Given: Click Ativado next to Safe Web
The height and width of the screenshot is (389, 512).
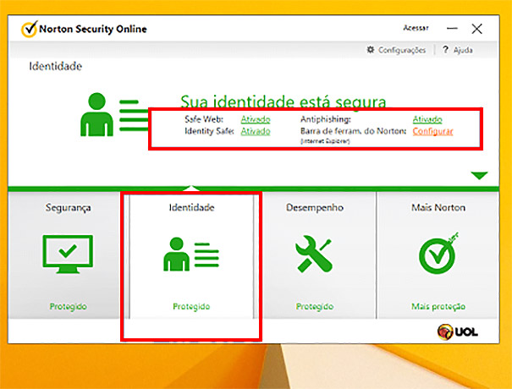Looking at the screenshot, I should tap(256, 119).
